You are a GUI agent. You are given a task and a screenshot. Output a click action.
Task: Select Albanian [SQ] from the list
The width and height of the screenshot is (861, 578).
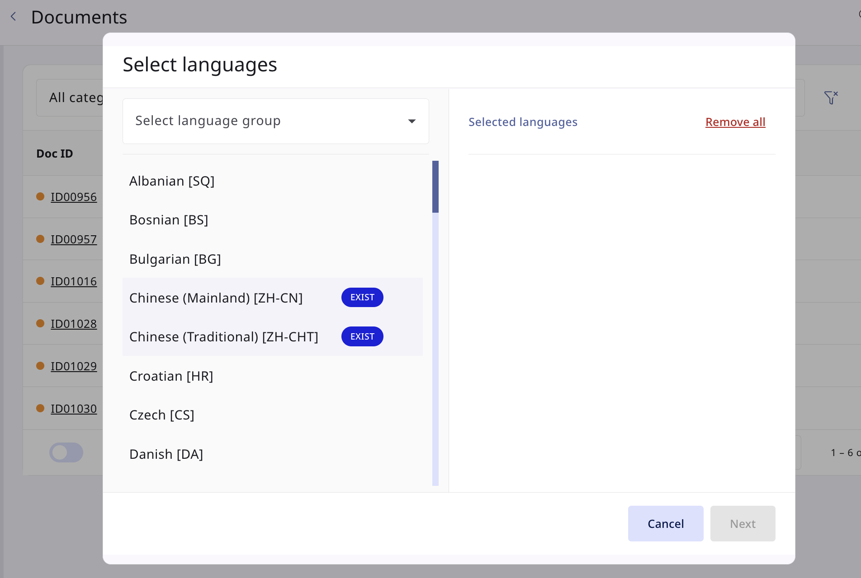pyautogui.click(x=272, y=181)
